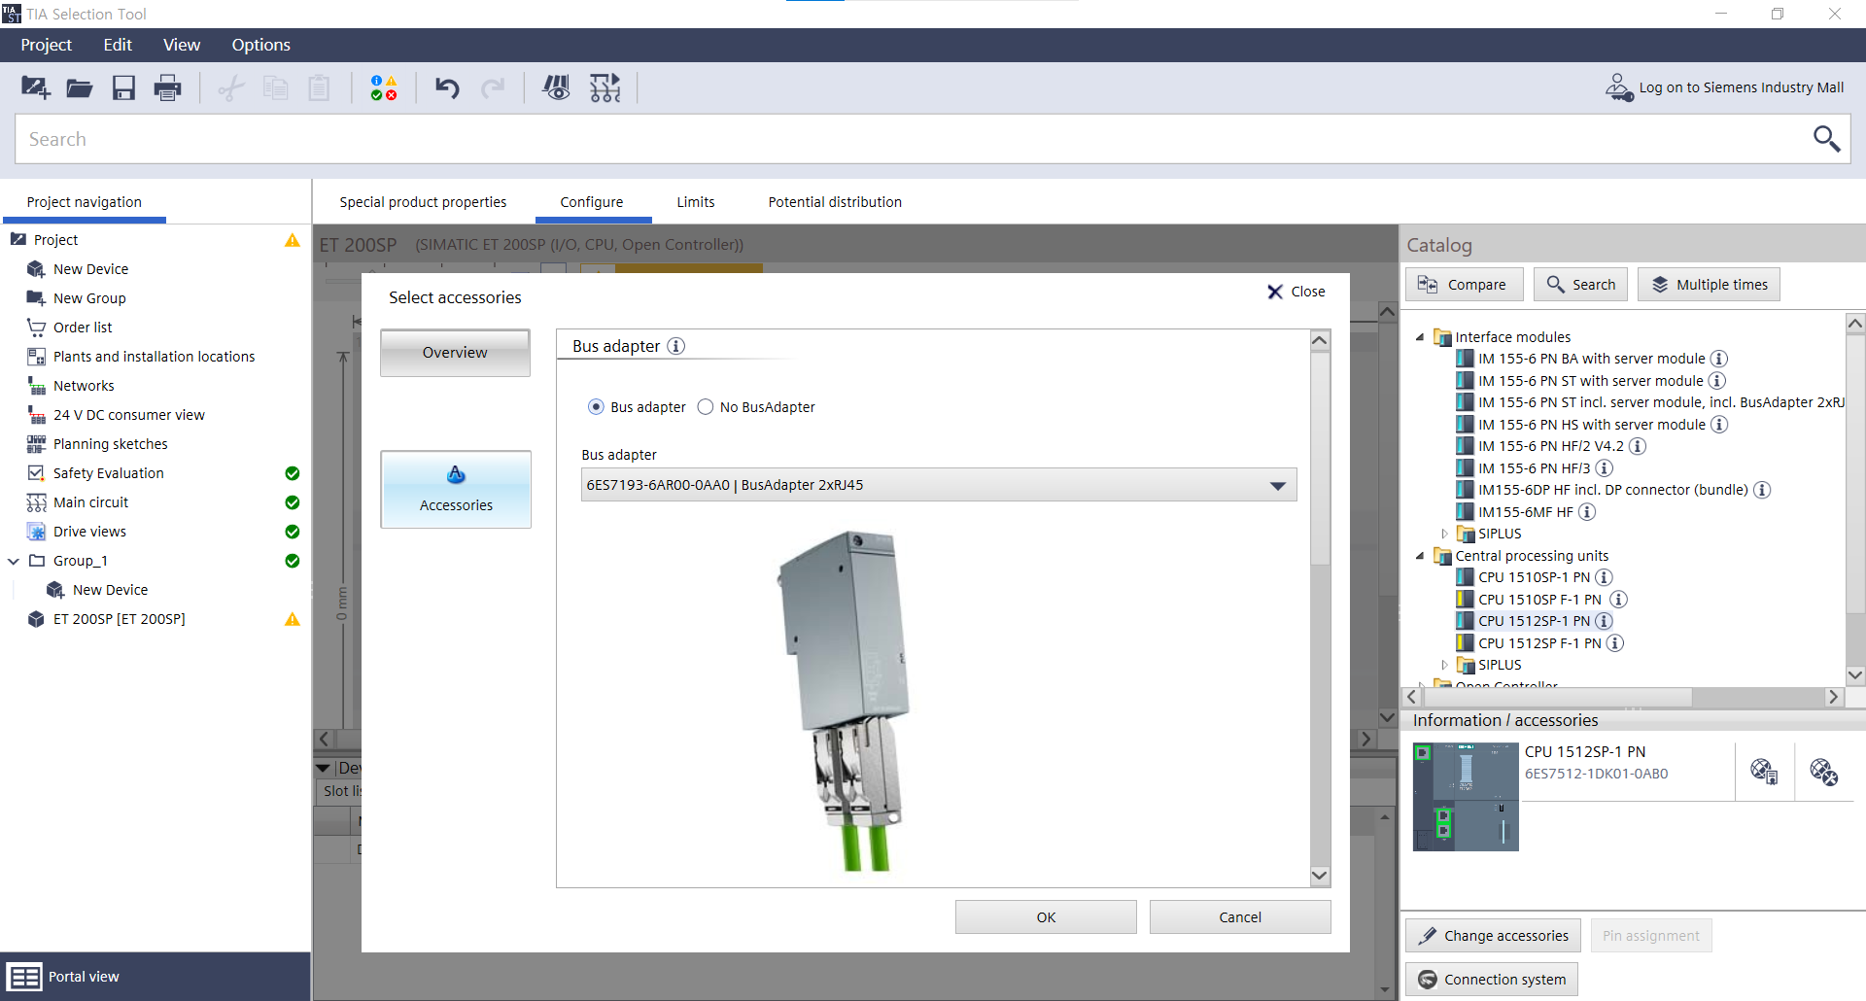The width and height of the screenshot is (1866, 1001).
Task: Open Portal view icon at bottom
Action: pos(24,977)
